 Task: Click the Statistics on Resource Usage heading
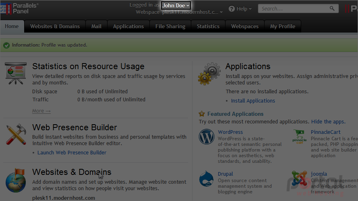click(x=88, y=66)
